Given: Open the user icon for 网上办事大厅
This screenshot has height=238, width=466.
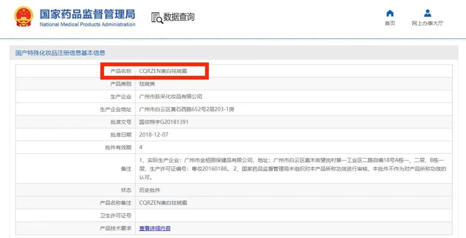Looking at the screenshot, I should pyautogui.click(x=427, y=13).
